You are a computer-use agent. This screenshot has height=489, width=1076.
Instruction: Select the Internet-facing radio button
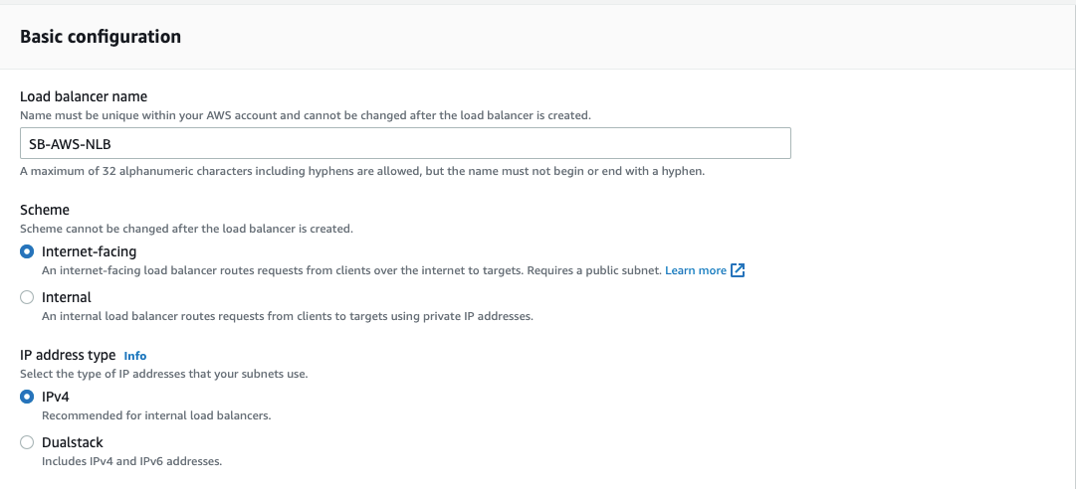click(x=27, y=251)
